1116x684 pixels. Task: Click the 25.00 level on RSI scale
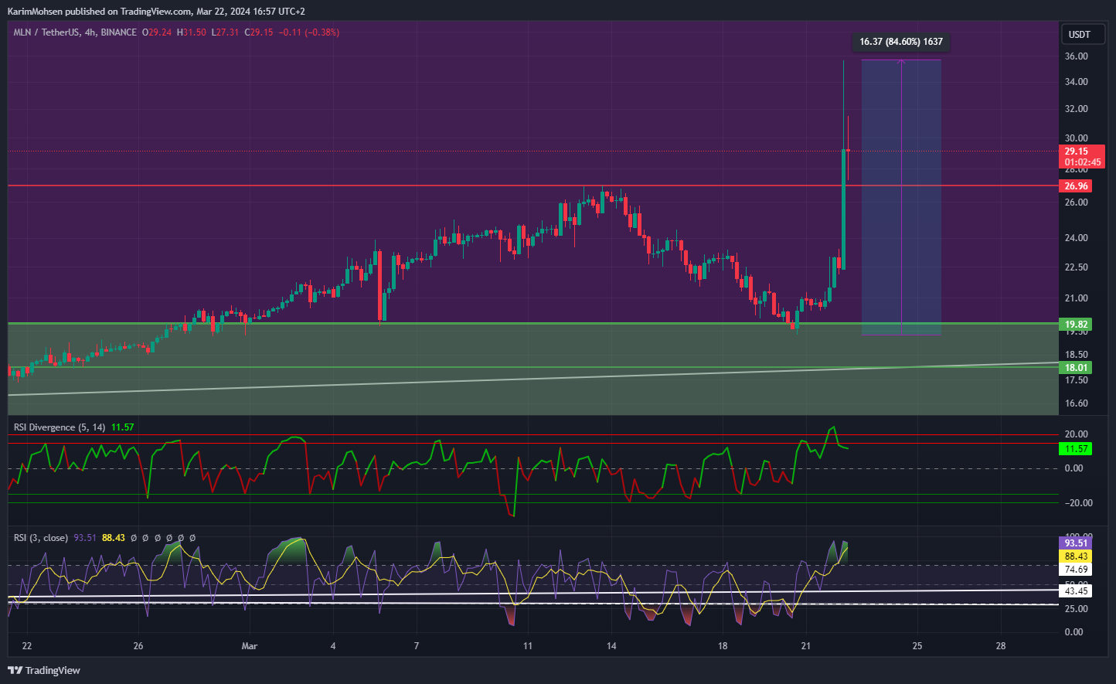pyautogui.click(x=1076, y=609)
